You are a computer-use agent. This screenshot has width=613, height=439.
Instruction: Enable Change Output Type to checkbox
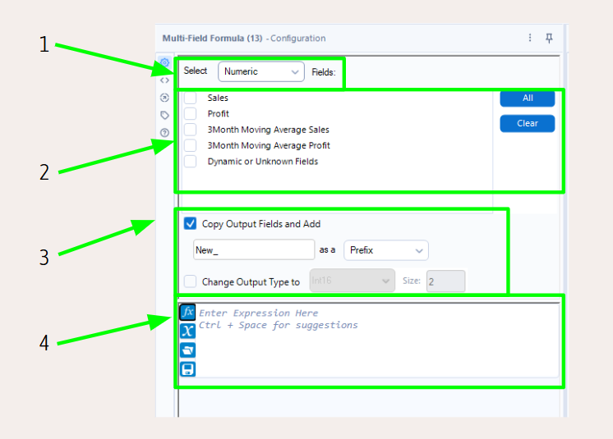191,281
